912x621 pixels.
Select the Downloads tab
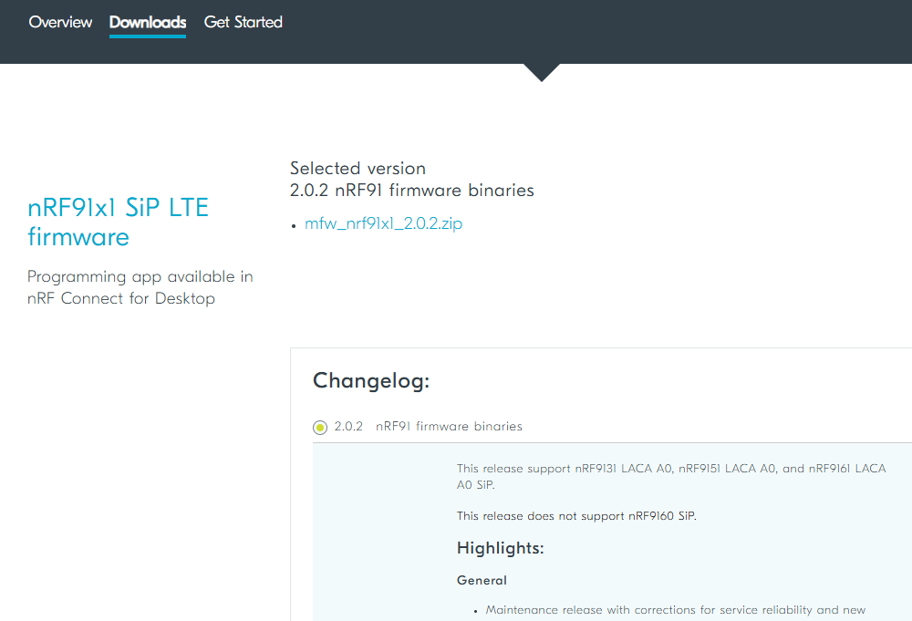point(148,22)
